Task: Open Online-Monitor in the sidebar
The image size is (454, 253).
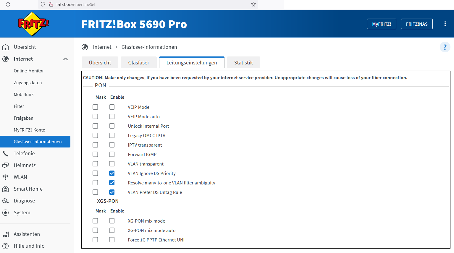Action: 29,71
